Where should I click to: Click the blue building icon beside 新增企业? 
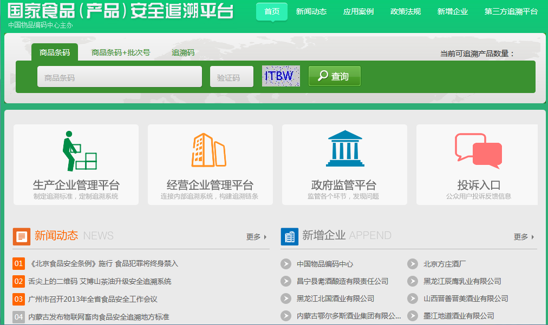[289, 236]
